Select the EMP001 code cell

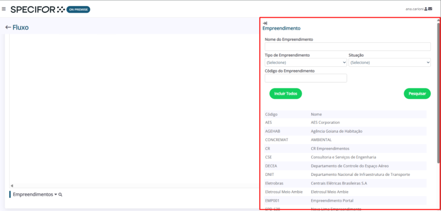tap(272, 201)
